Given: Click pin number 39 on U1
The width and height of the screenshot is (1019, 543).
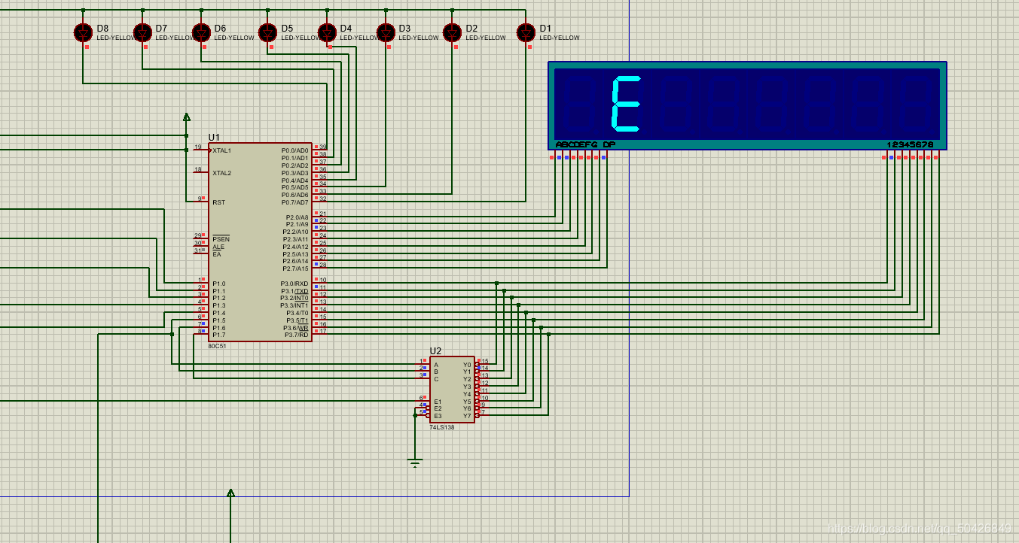Looking at the screenshot, I should point(323,147).
